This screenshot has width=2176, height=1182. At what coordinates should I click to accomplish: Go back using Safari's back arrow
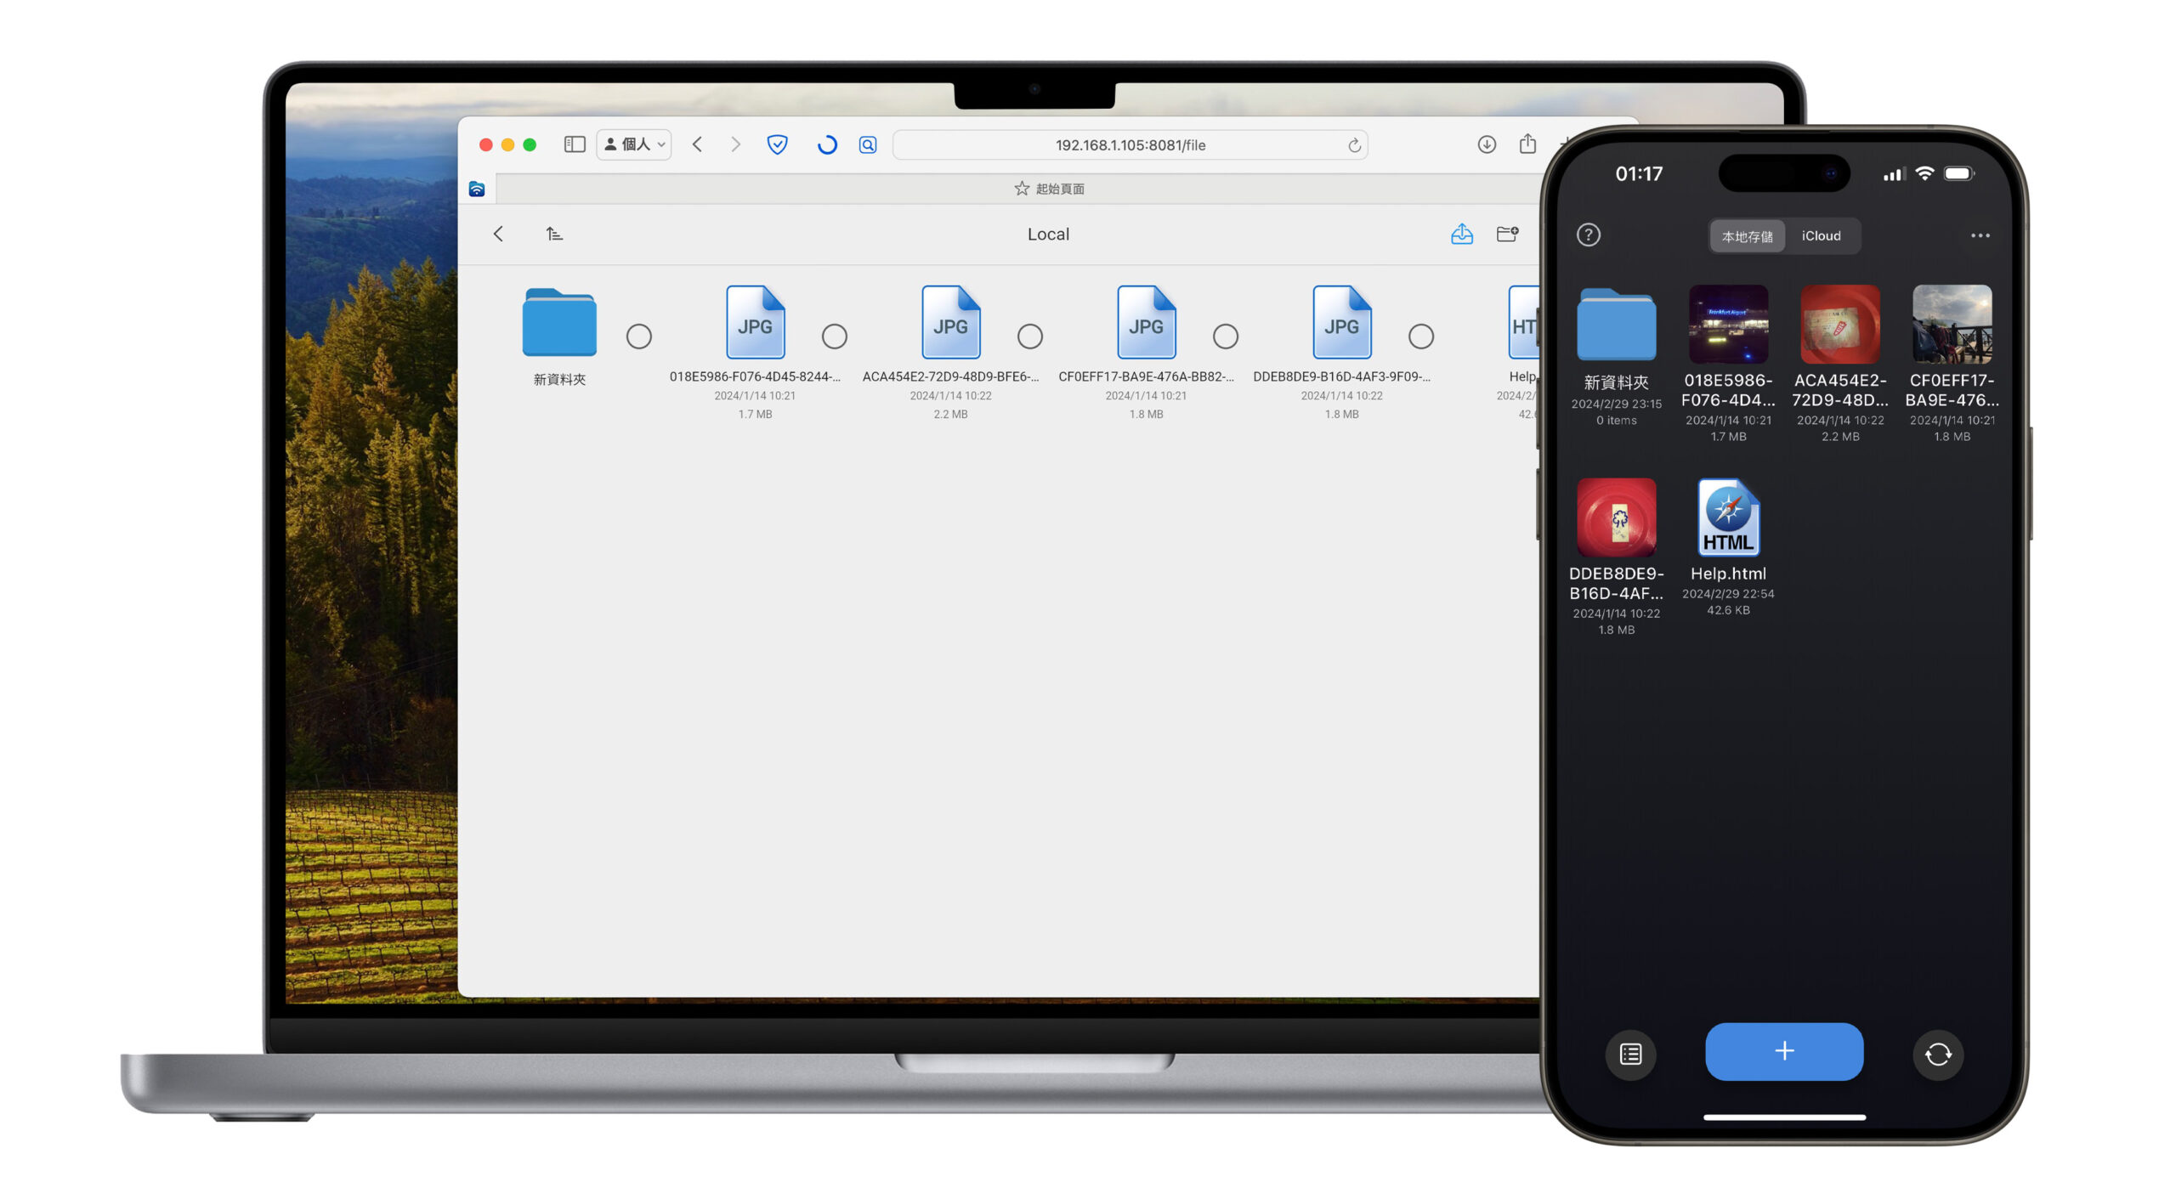point(697,144)
